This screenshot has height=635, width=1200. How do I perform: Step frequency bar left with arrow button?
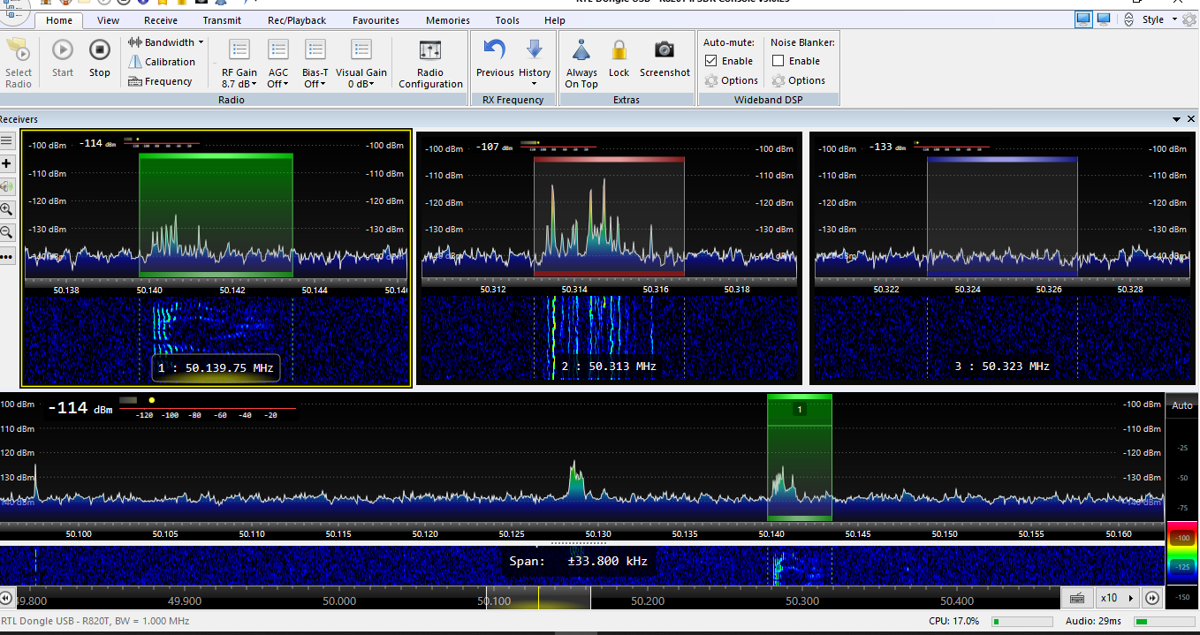[7, 598]
